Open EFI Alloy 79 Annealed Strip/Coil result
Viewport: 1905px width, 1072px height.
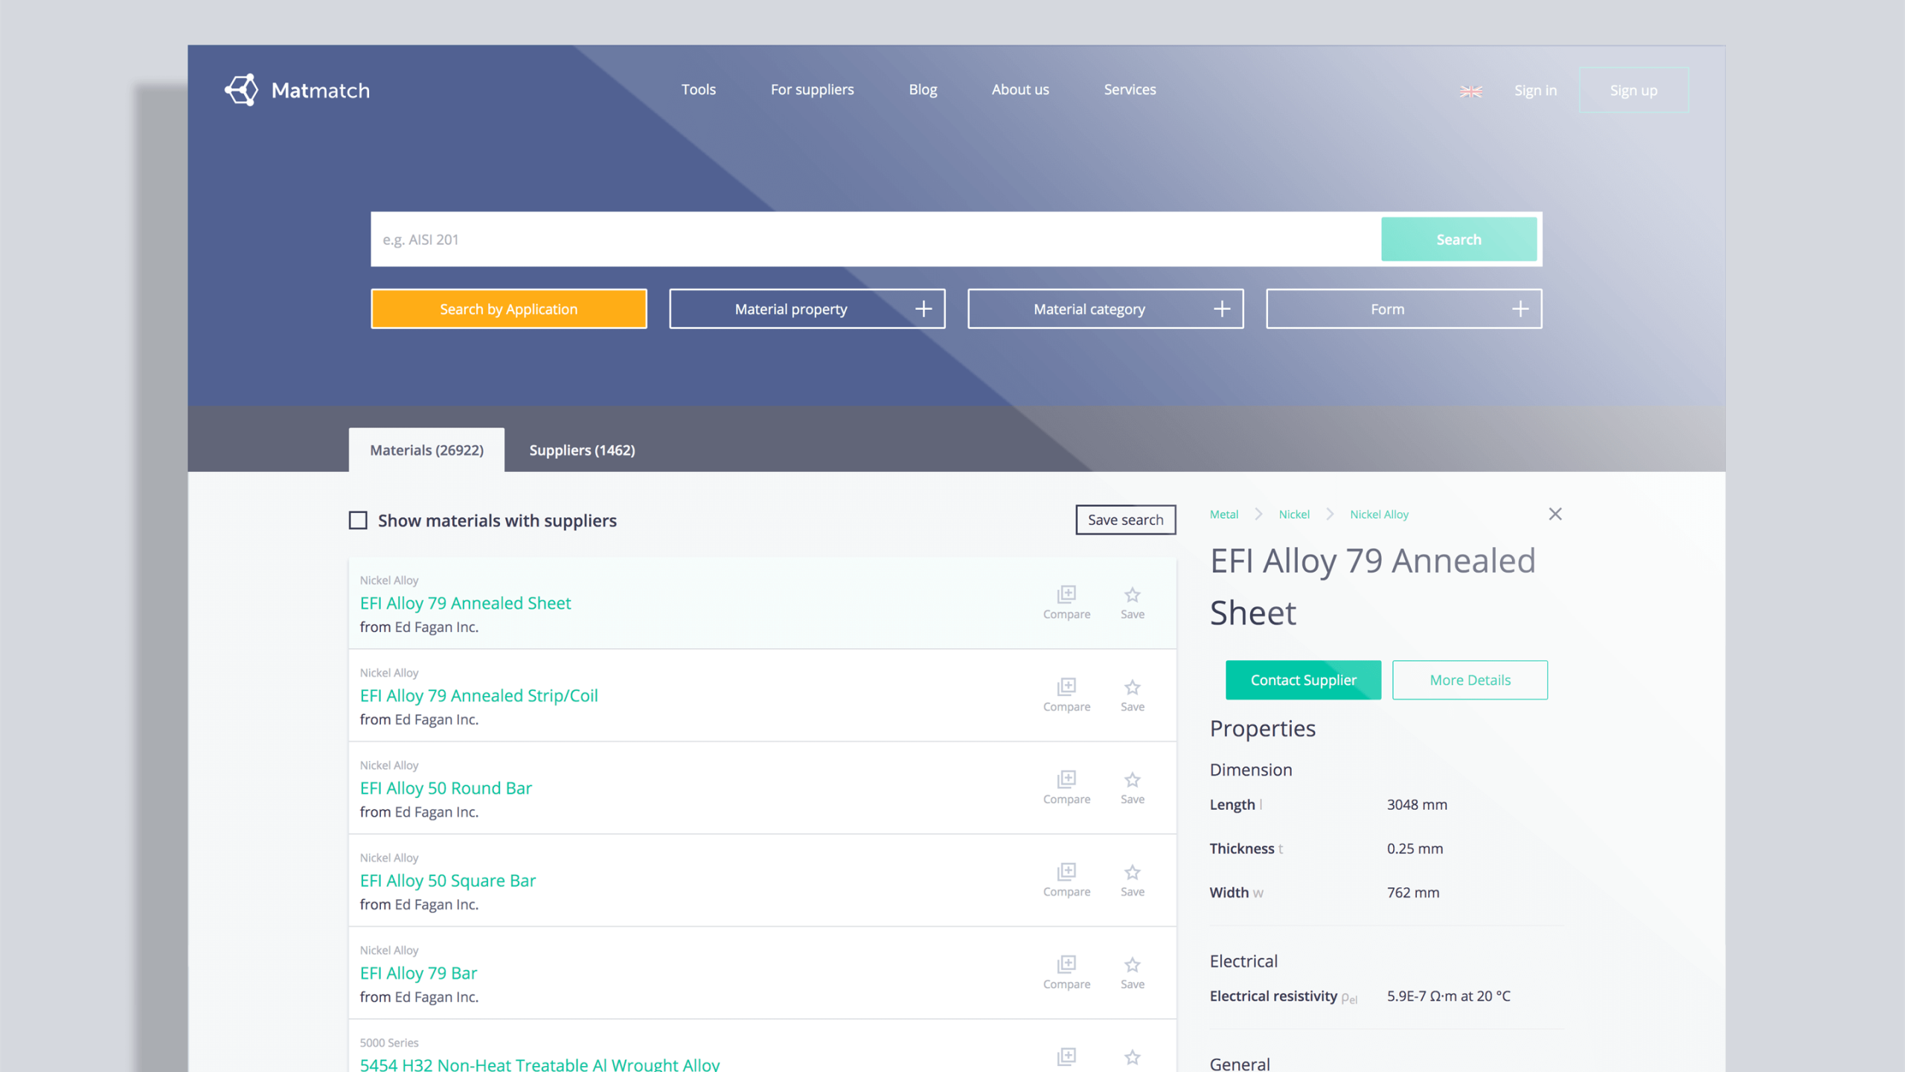478,695
